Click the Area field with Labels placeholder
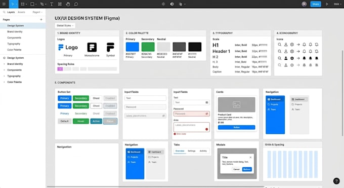344x188 pixels. 192,127
